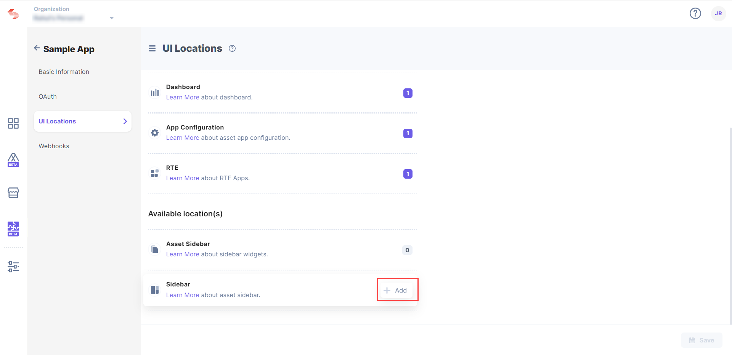Open Learn More about asset sidebar

click(183, 295)
